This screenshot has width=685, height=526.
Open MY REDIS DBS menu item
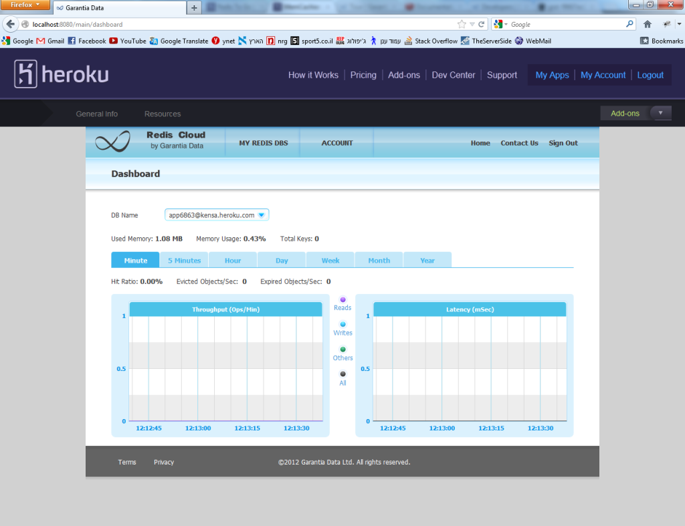[x=263, y=143]
